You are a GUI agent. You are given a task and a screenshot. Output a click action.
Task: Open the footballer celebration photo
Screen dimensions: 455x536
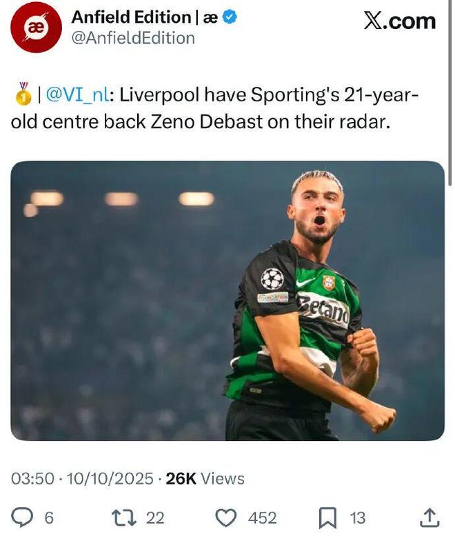(228, 301)
